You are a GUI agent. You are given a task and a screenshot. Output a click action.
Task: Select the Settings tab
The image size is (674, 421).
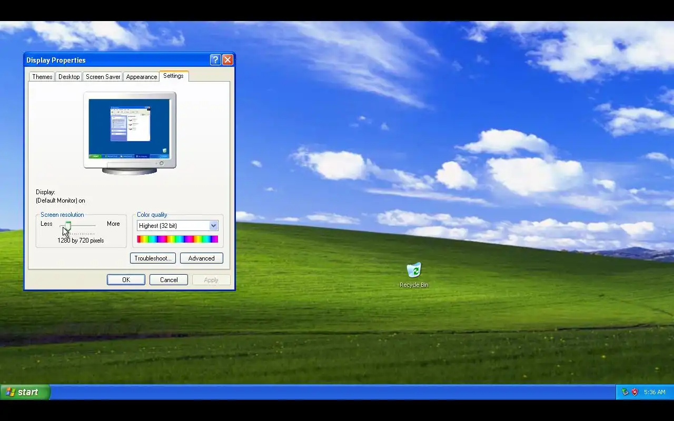[173, 76]
